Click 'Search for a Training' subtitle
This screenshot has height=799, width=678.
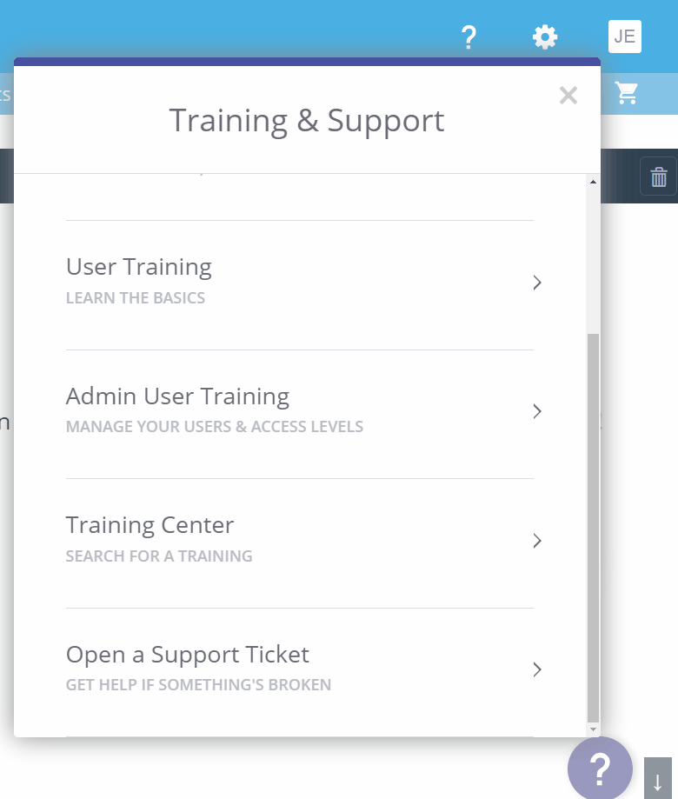click(x=159, y=556)
